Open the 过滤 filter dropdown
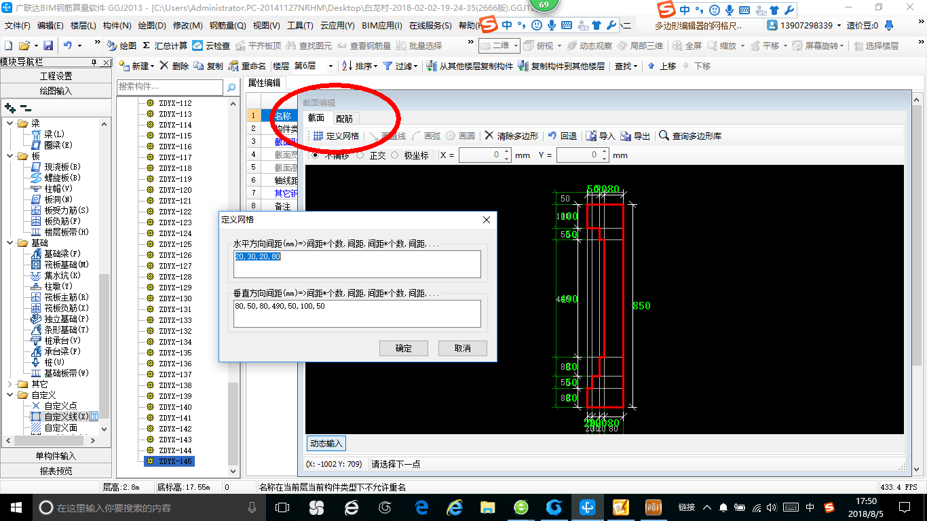 pyautogui.click(x=400, y=66)
